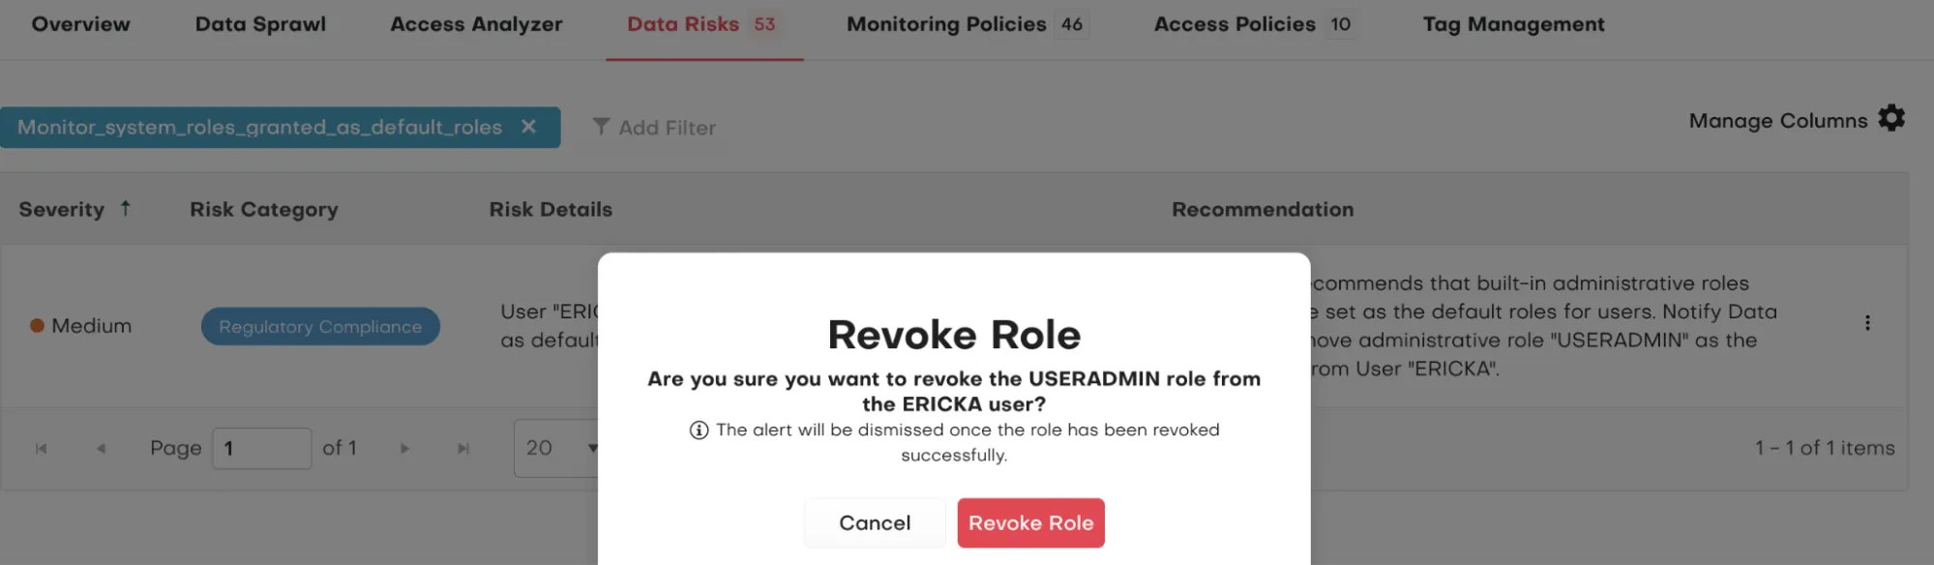The image size is (1934, 565).
Task: Open Manage Columns settings gear
Action: tap(1893, 120)
